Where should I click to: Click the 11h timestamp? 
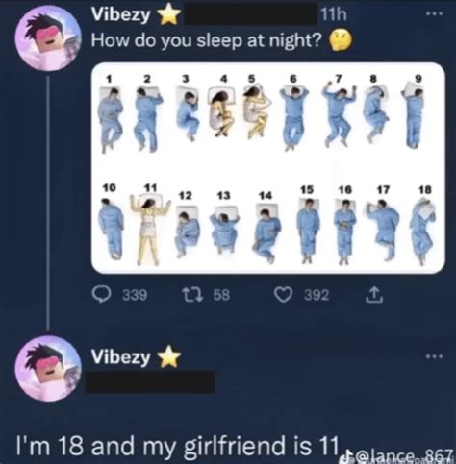pyautogui.click(x=334, y=14)
